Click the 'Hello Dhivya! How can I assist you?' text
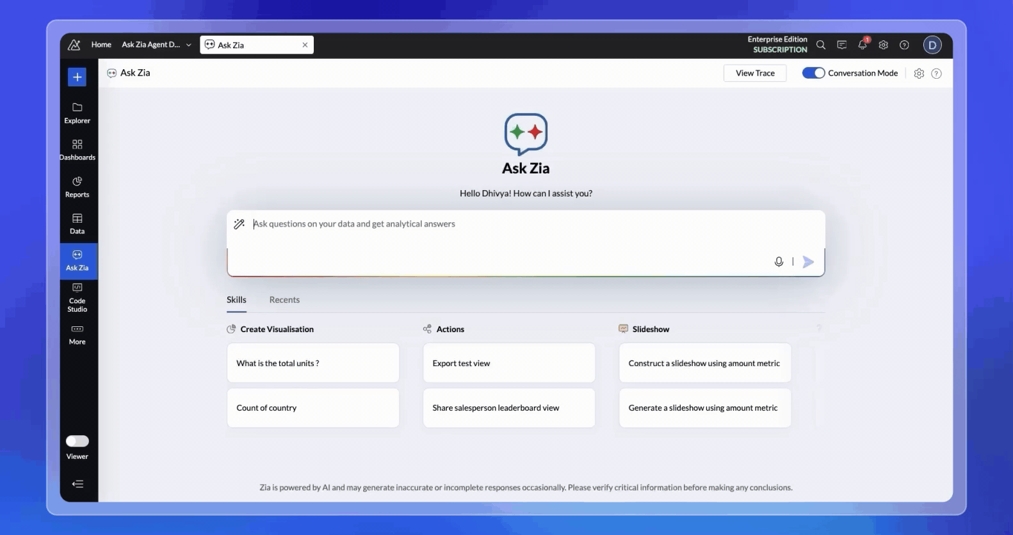1013x535 pixels. (526, 193)
